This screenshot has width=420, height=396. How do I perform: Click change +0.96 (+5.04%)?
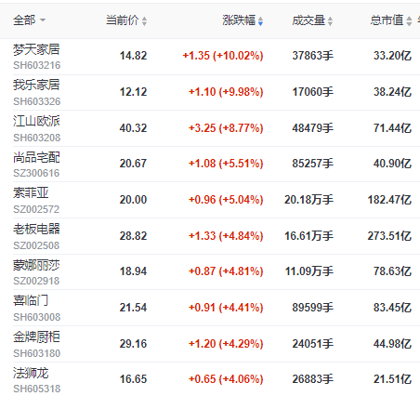point(226,200)
